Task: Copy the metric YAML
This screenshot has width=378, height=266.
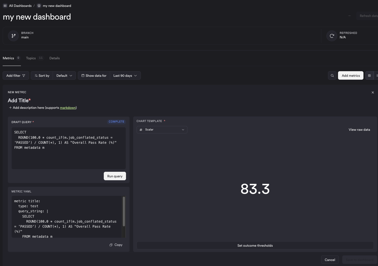Action: 116,245
